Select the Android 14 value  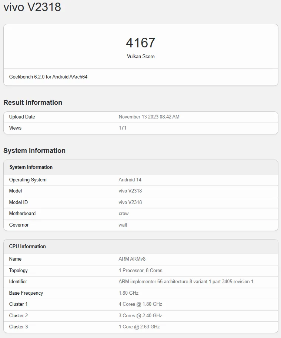[x=130, y=180]
